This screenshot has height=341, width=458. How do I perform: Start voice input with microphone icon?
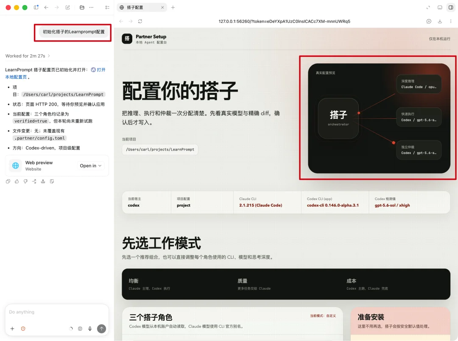pyautogui.click(x=90, y=329)
